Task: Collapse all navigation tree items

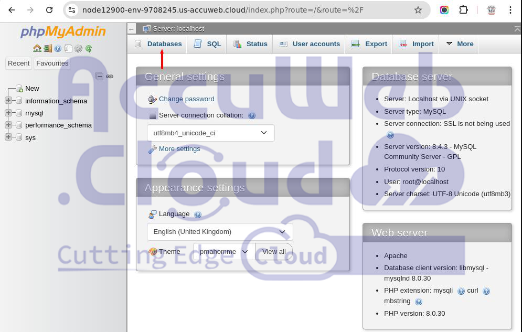Action: pyautogui.click(x=99, y=76)
